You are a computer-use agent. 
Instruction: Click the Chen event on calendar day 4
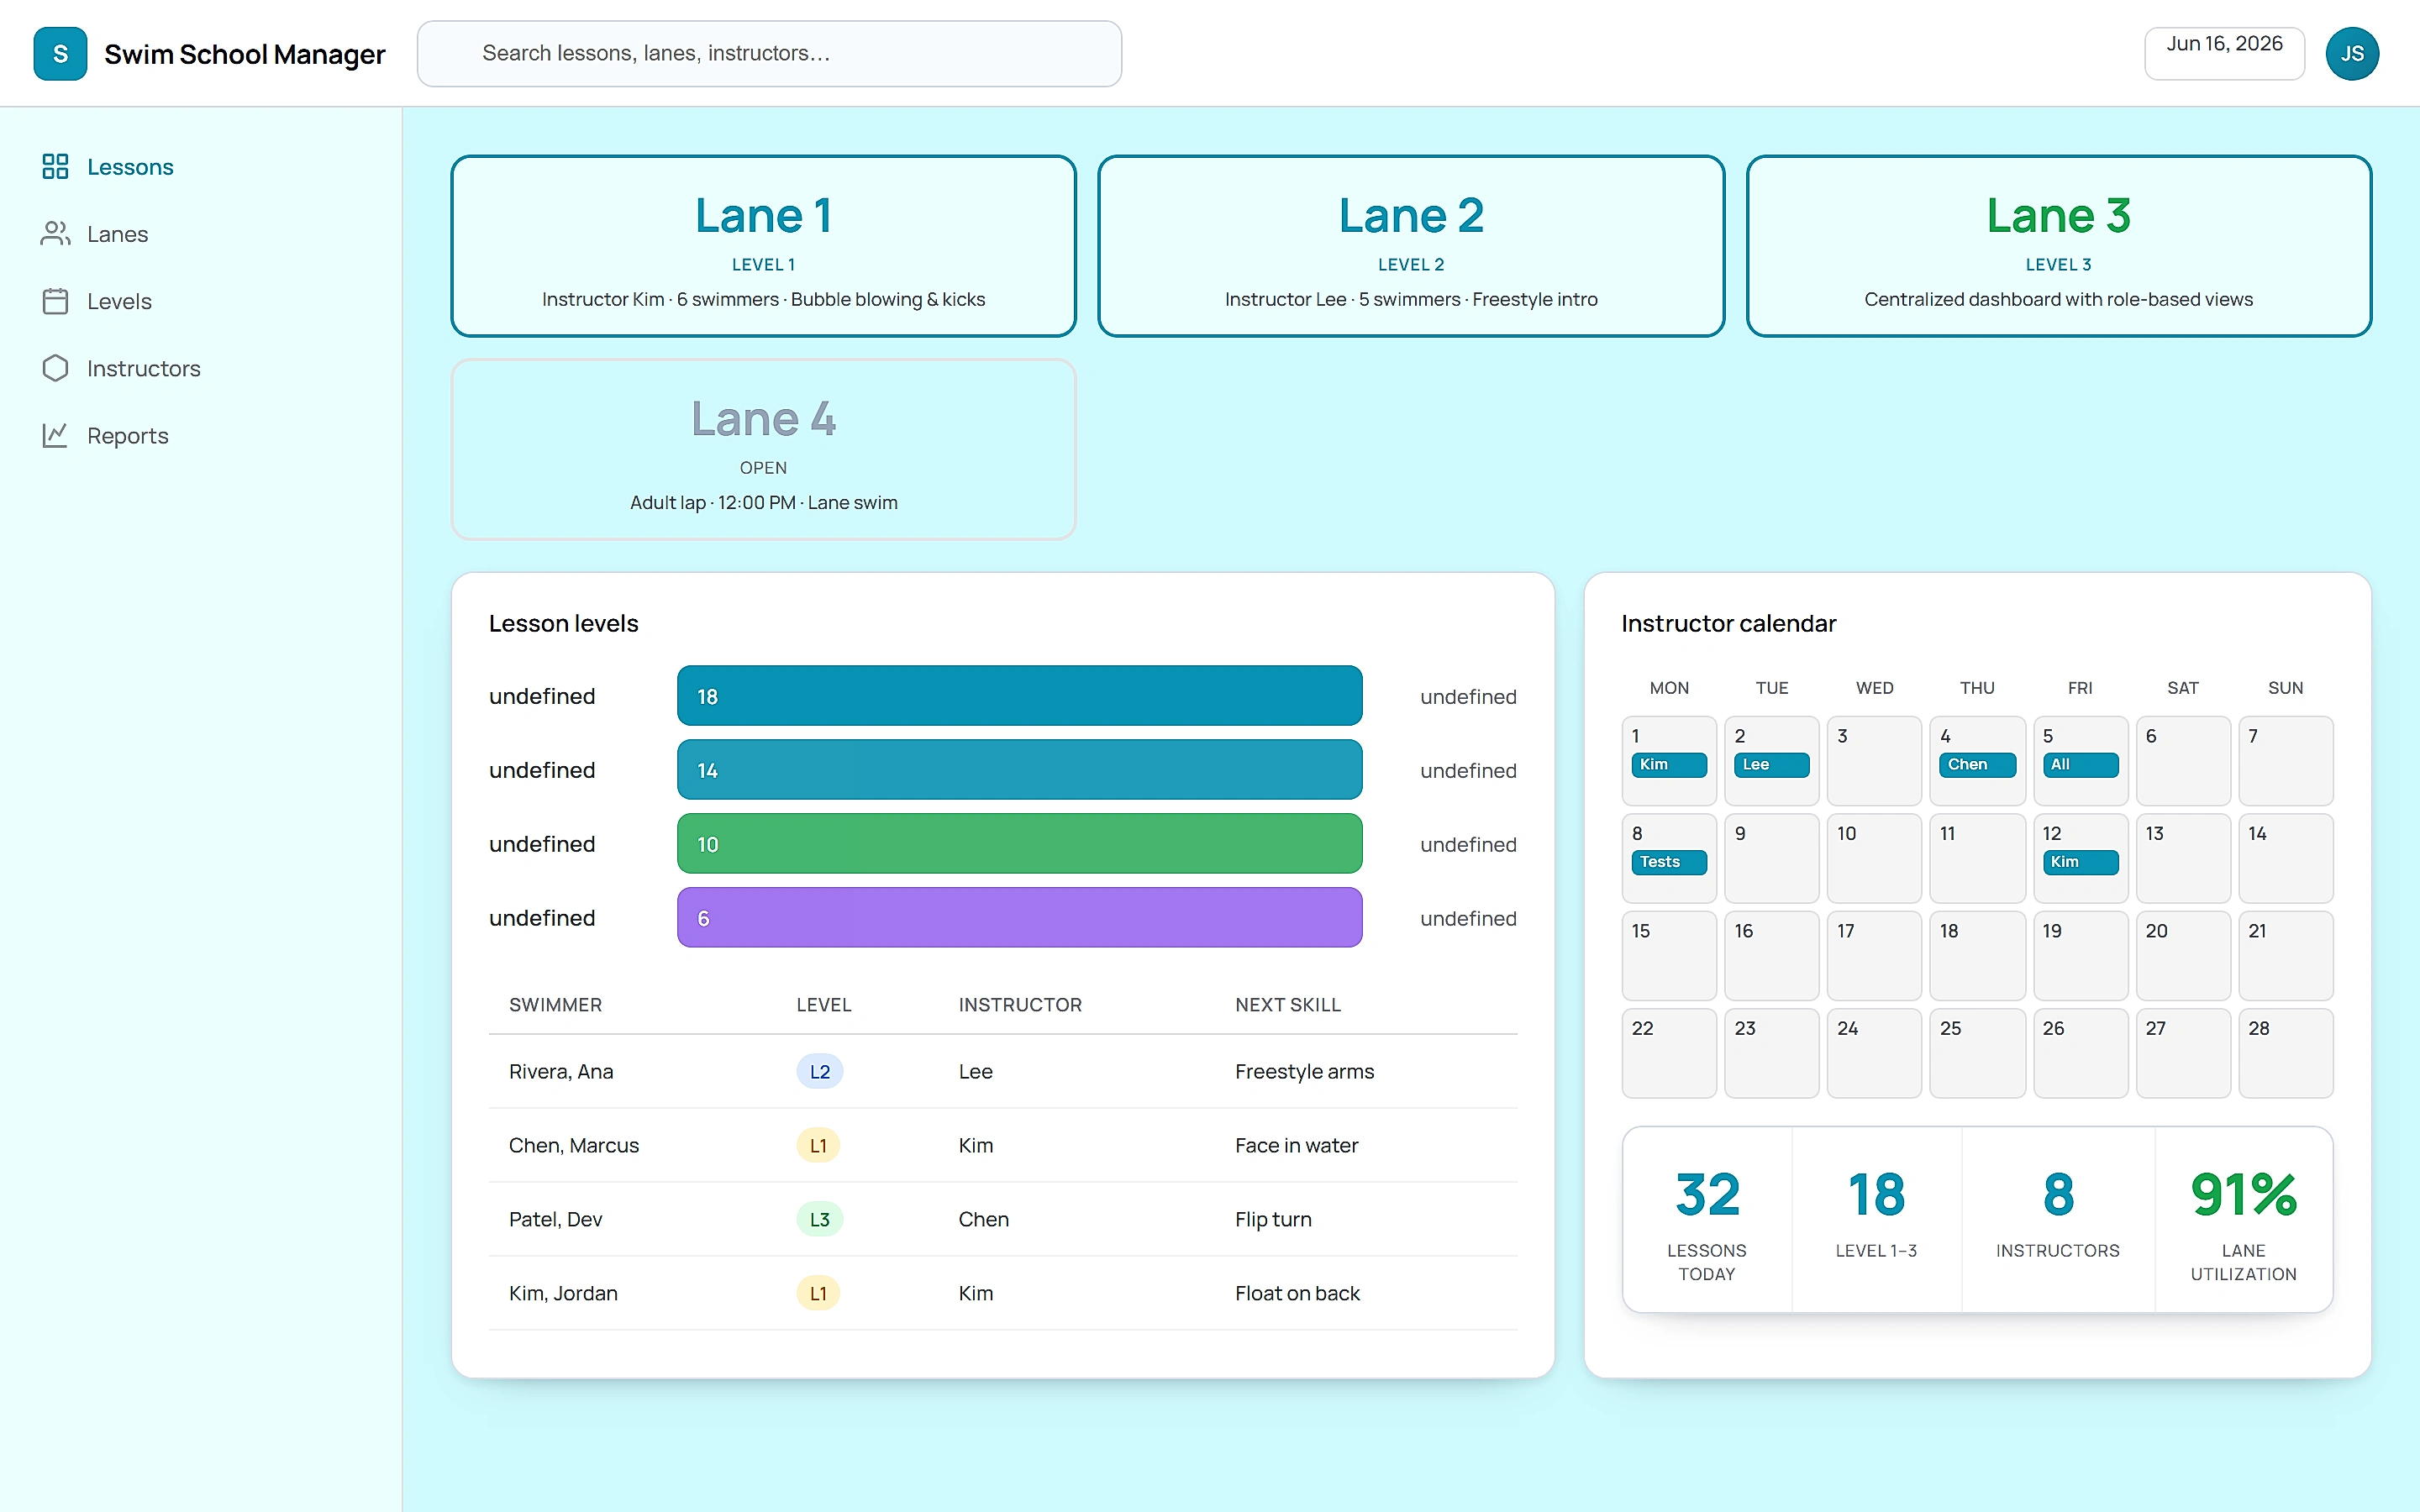click(x=1977, y=765)
